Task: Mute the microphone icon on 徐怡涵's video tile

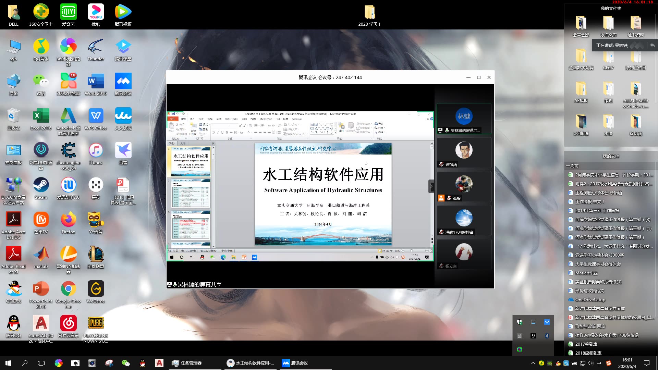Action: coord(442,164)
